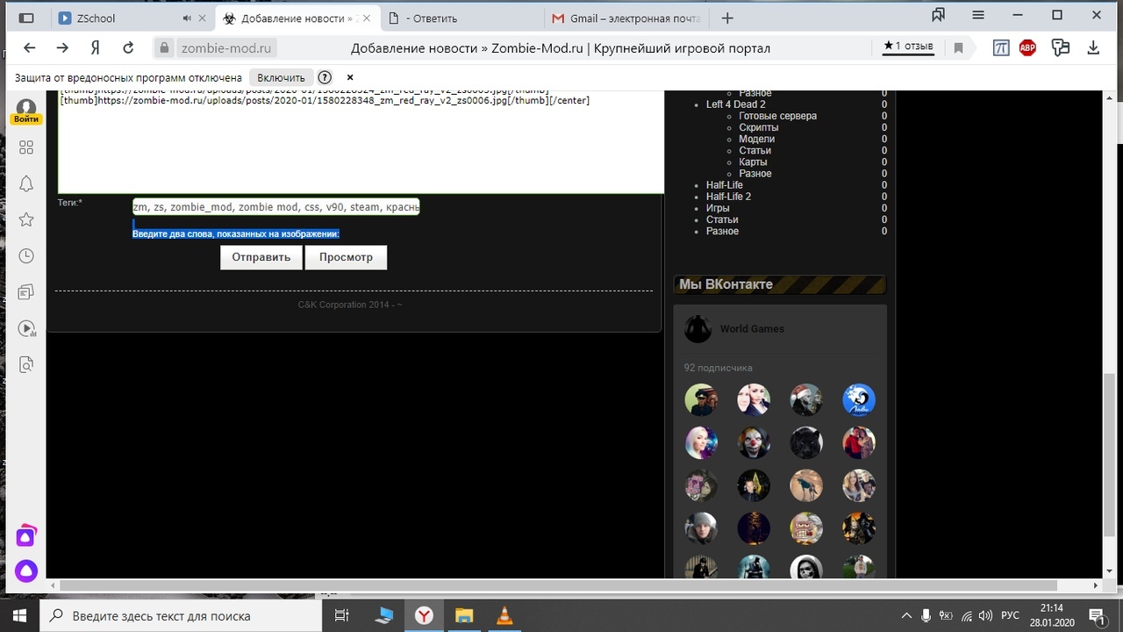This screenshot has height=632, width=1123.
Task: Open the services grid icon in sidebar
Action: [x=26, y=147]
